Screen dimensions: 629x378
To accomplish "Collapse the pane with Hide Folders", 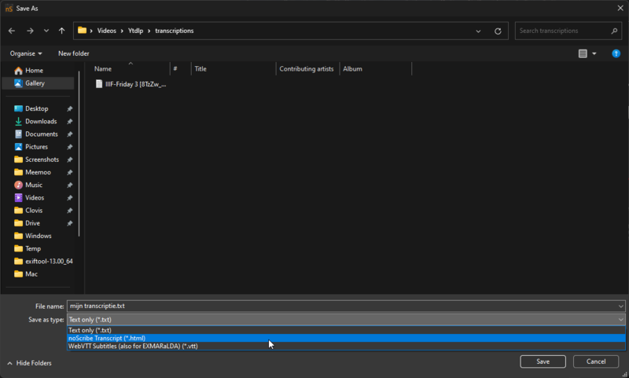I will 29,363.
